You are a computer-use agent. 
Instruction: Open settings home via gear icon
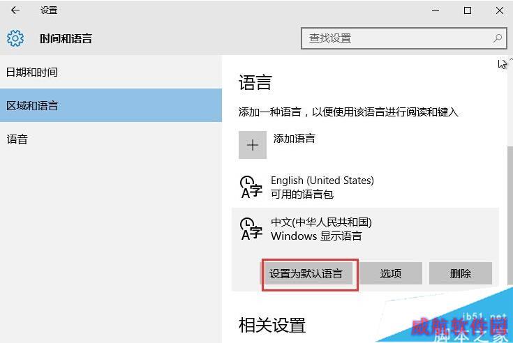click(15, 38)
